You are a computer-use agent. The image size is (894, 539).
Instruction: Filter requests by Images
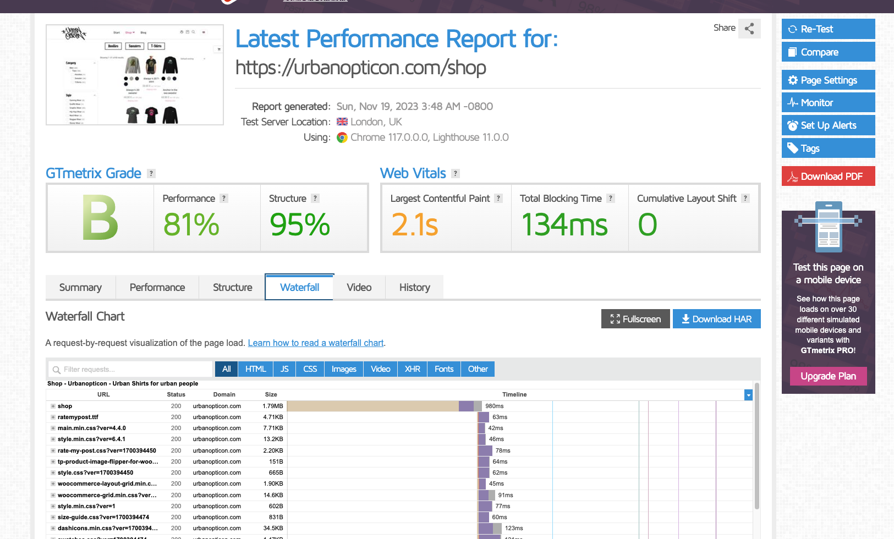tap(344, 369)
